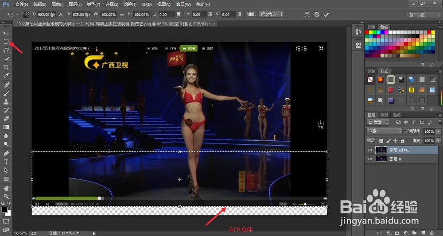This screenshot has width=443, height=236.
Task: Click the X position field
Action: 47,15
